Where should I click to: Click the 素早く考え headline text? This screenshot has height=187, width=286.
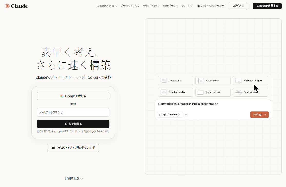pyautogui.click(x=70, y=52)
